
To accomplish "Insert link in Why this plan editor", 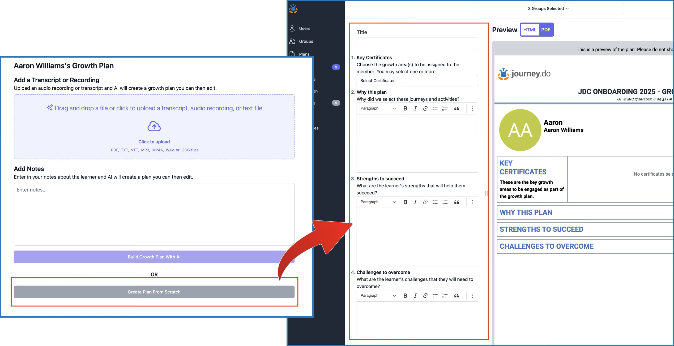I will 425,108.
